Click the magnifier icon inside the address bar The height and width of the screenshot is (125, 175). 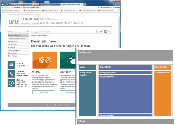(34, 4)
